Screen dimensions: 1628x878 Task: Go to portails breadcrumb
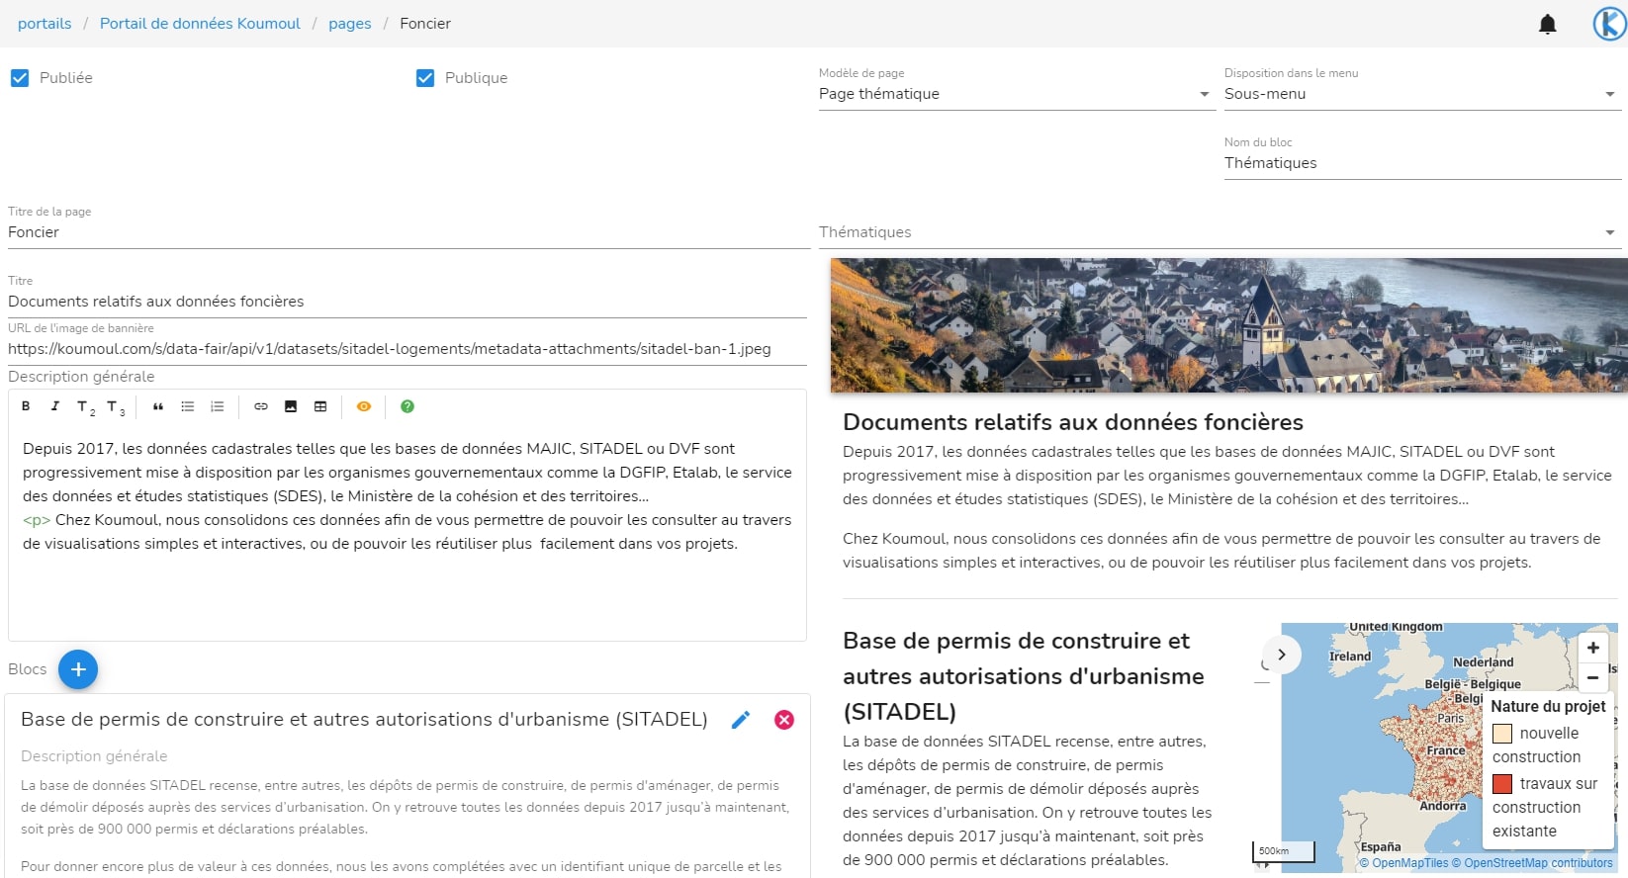tap(45, 24)
